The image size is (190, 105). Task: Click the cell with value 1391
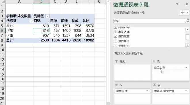[66, 26]
